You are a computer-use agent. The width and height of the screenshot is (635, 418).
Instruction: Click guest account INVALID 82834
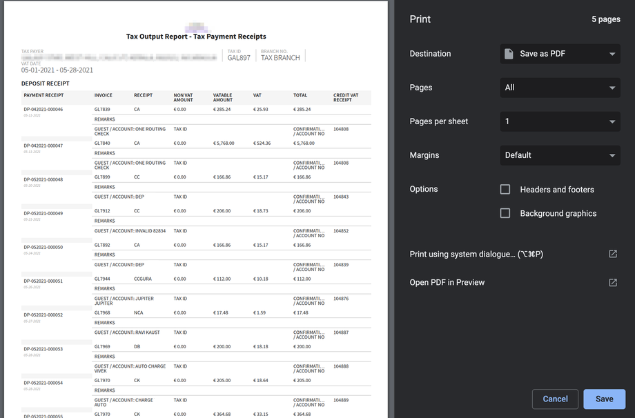pos(150,231)
